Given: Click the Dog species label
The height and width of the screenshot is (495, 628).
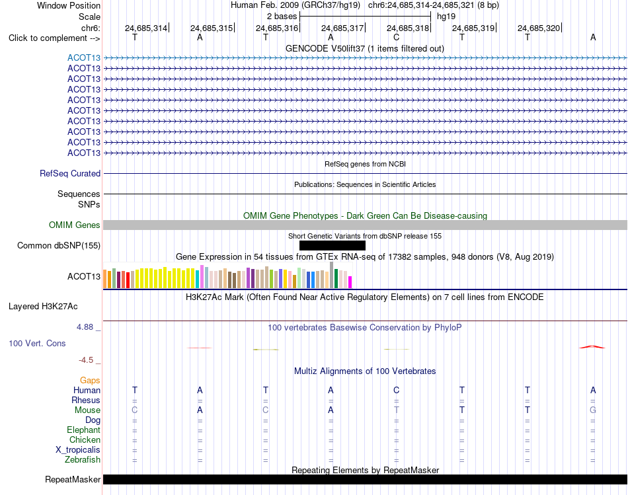Looking at the screenshot, I should [93, 420].
